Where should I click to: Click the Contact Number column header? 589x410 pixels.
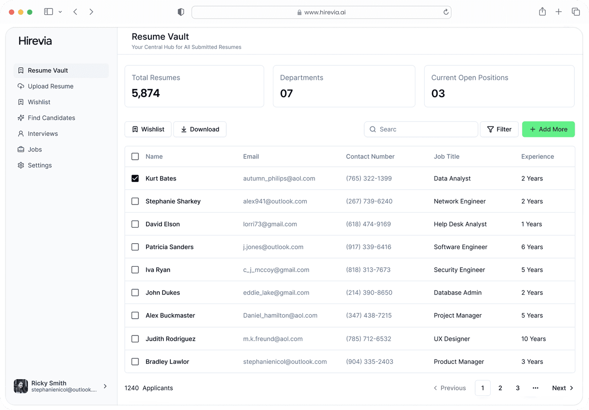(x=370, y=156)
